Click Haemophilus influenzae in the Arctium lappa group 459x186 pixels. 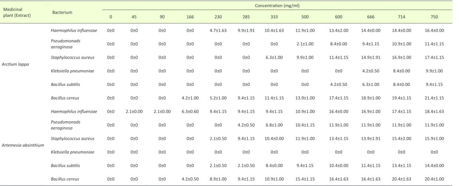[x=74, y=30]
